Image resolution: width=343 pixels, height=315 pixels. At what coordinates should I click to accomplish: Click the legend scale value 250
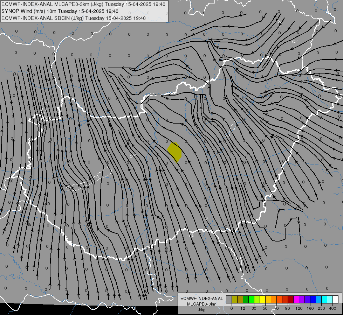point(321,308)
